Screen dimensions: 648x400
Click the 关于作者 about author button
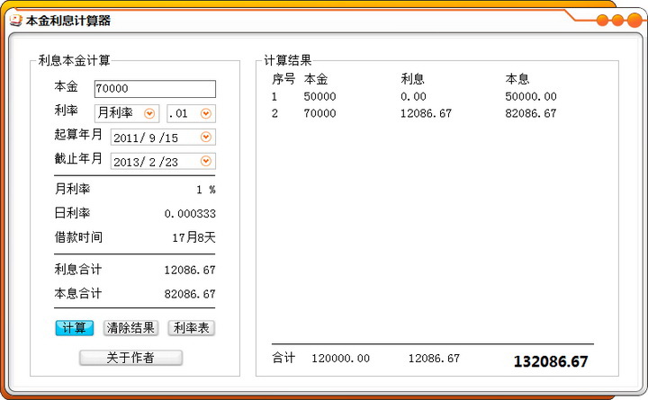[130, 358]
